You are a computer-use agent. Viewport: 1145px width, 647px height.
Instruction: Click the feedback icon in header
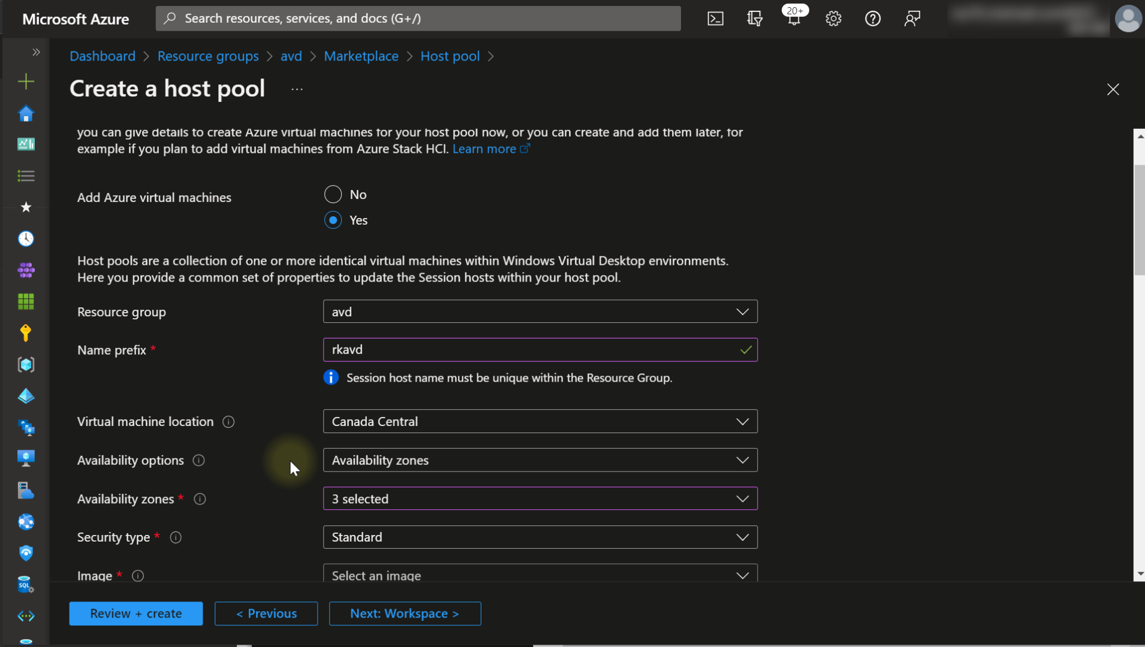tap(912, 19)
